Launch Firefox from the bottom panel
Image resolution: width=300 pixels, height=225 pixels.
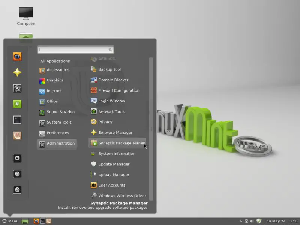(x=36, y=221)
